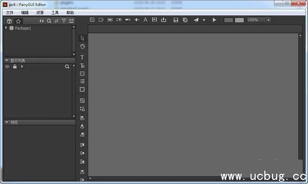308x184 pixels.
Task: Expand the Package1 tree node
Action: click(x=6, y=28)
